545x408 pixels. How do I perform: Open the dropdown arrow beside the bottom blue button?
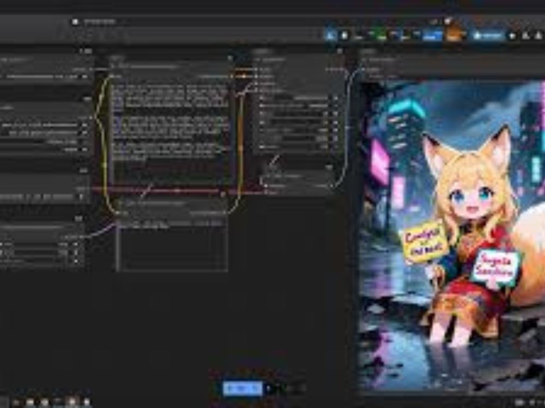tap(269, 388)
